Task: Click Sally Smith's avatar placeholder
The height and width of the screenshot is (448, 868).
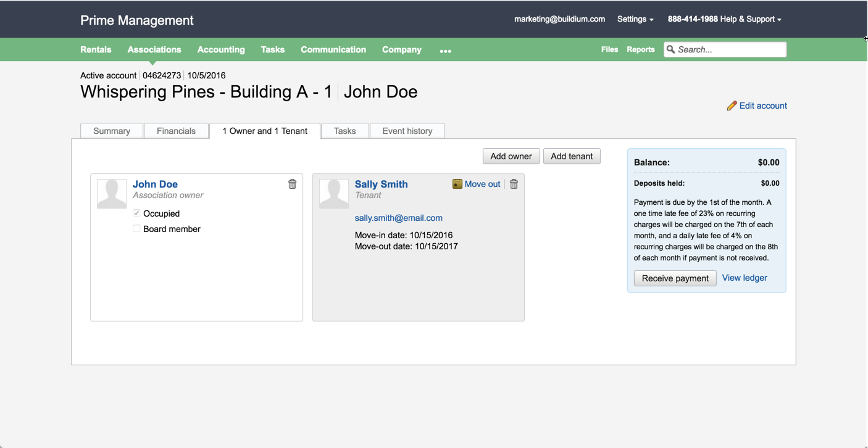Action: pyautogui.click(x=334, y=194)
